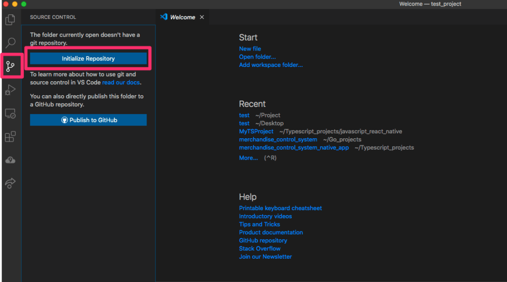Click the New file link
This screenshot has width=507, height=282.
[x=250, y=49]
